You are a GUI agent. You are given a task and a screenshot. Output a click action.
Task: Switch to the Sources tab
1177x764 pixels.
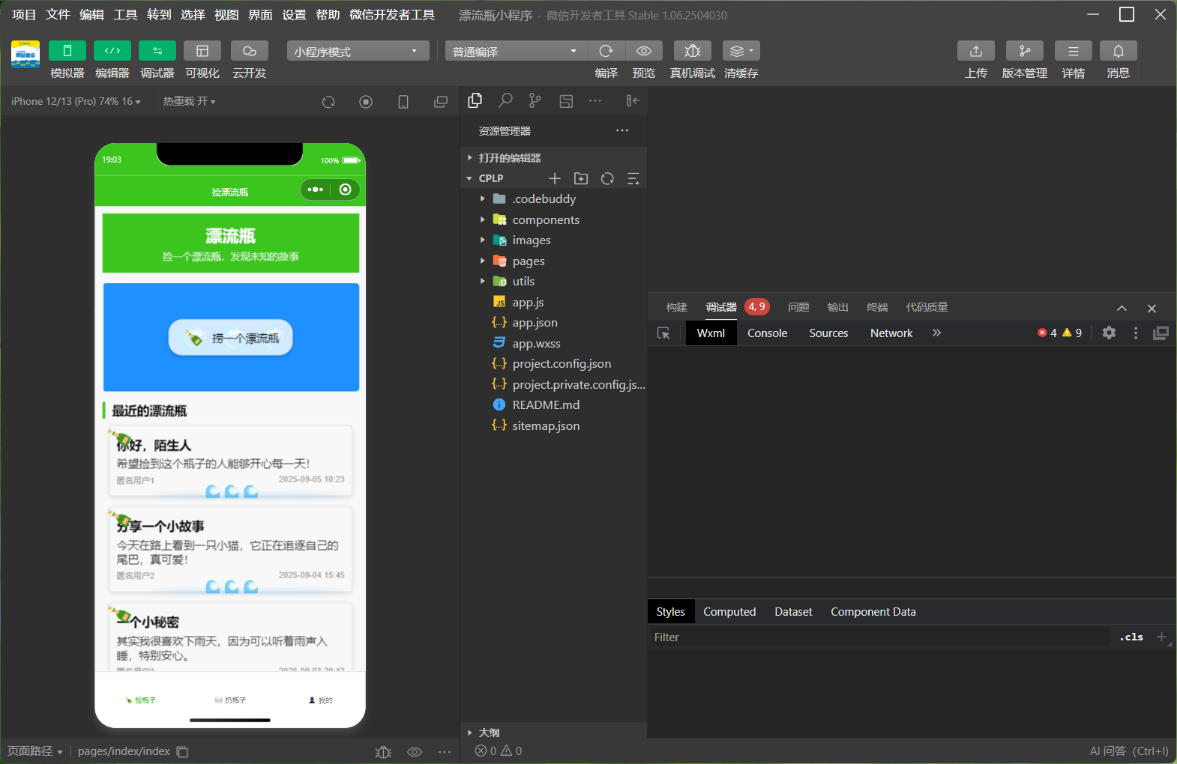coord(828,333)
